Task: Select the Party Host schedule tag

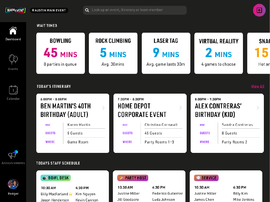Action: (x=133, y=178)
